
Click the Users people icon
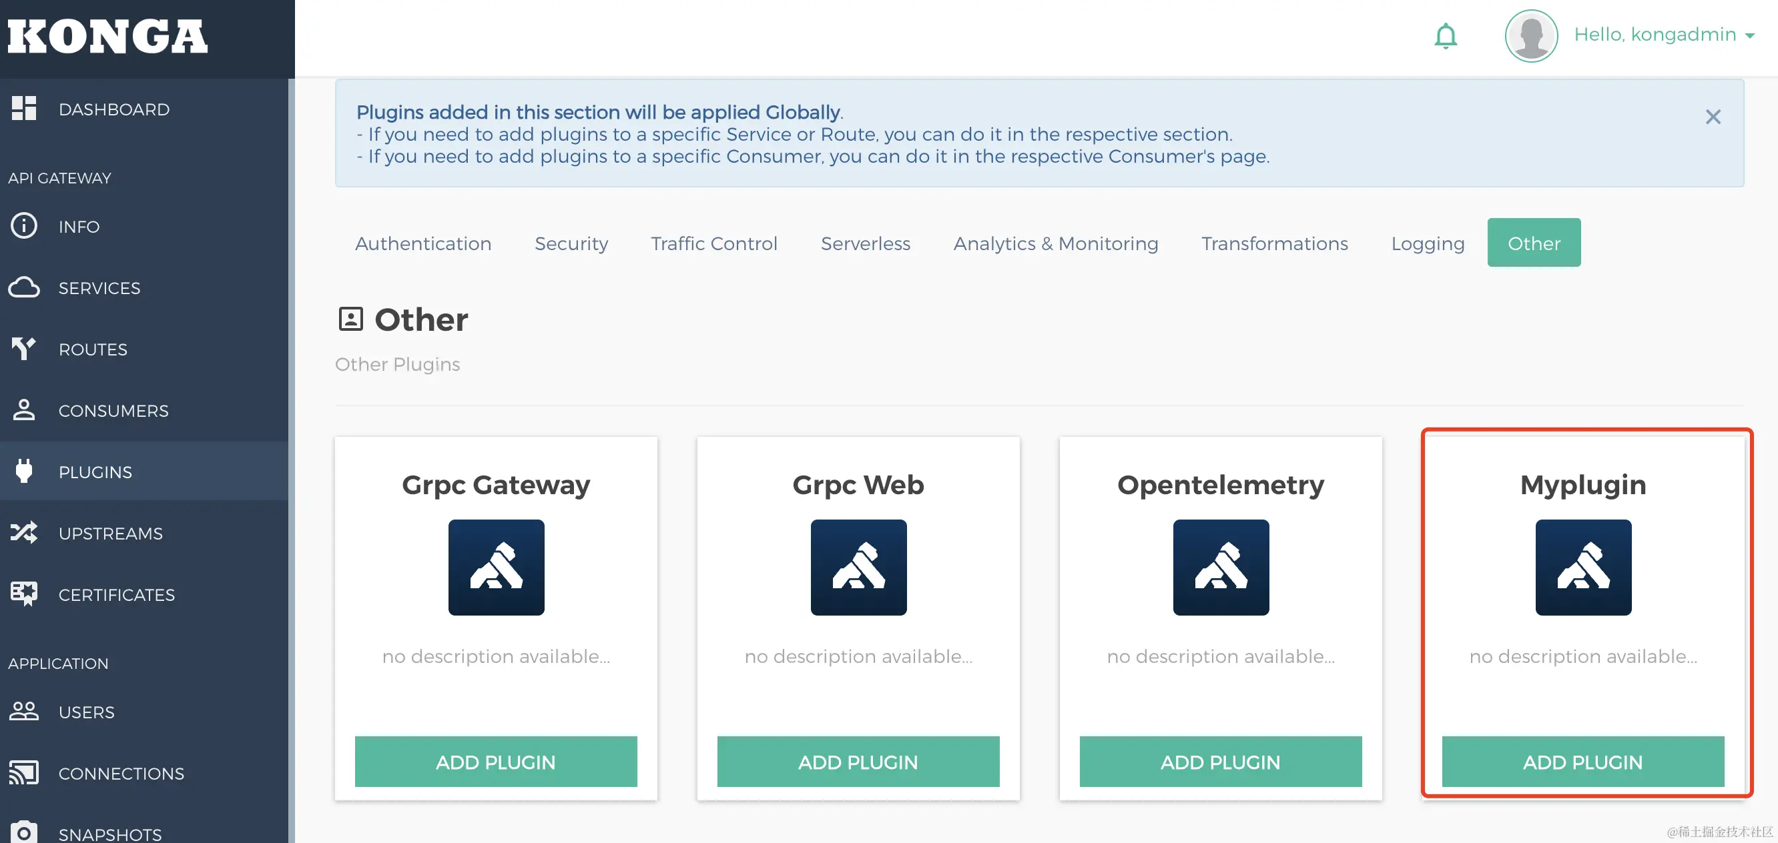tap(24, 711)
